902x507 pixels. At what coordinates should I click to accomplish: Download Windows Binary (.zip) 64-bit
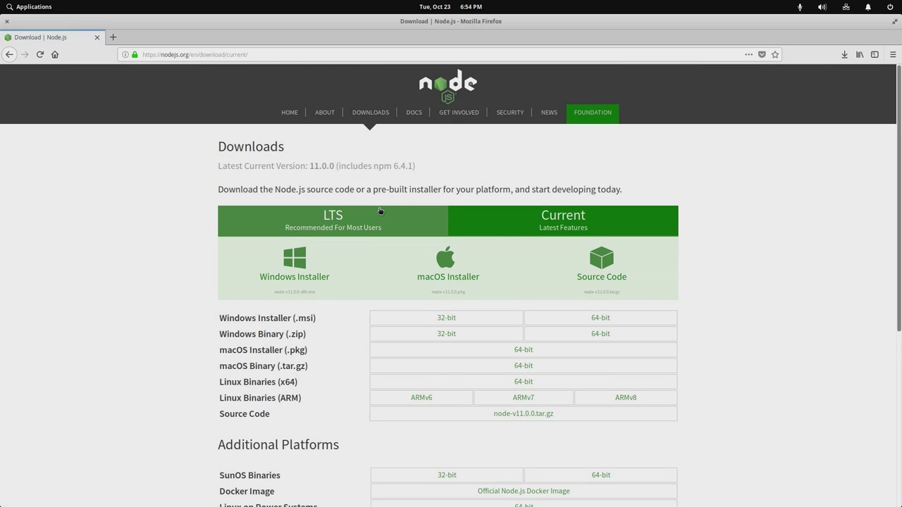(600, 334)
